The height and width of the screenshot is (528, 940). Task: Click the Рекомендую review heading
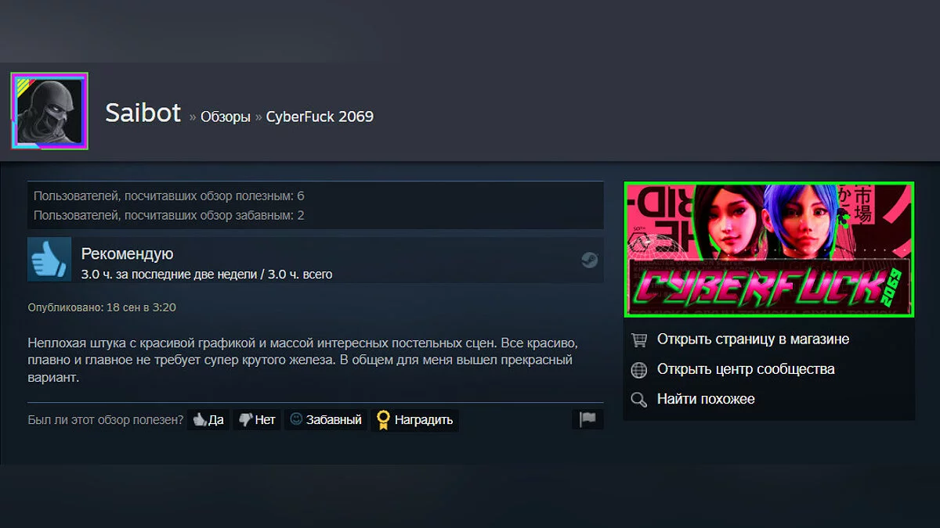pos(127,254)
